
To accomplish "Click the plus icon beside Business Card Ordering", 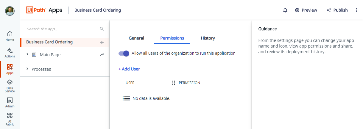I will (x=102, y=43).
